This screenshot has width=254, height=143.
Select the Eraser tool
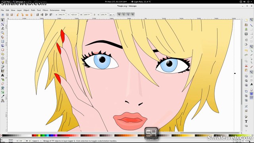click(2, 84)
